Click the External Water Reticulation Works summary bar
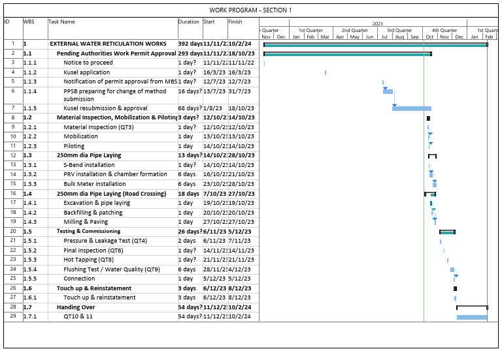 376,45
